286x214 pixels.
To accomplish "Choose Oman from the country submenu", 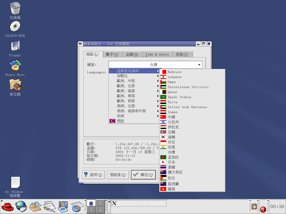I will click(192, 82).
